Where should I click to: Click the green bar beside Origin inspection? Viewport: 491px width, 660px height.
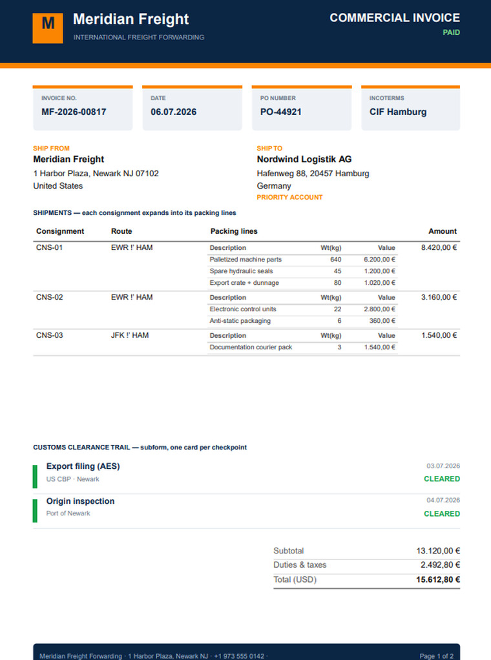coord(35,511)
